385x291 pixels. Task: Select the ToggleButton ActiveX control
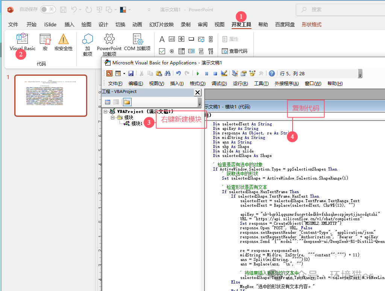201,51
